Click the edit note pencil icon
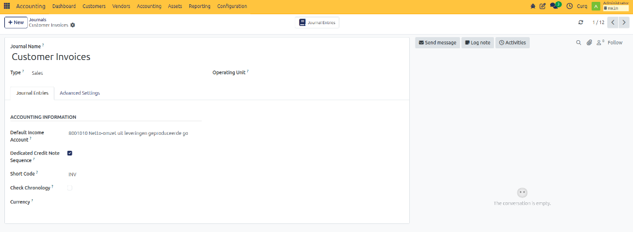Screen dimensions: 633x232 coord(543,6)
